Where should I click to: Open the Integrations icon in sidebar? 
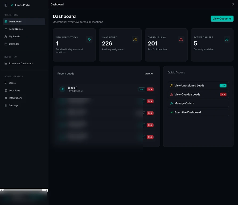6,98
